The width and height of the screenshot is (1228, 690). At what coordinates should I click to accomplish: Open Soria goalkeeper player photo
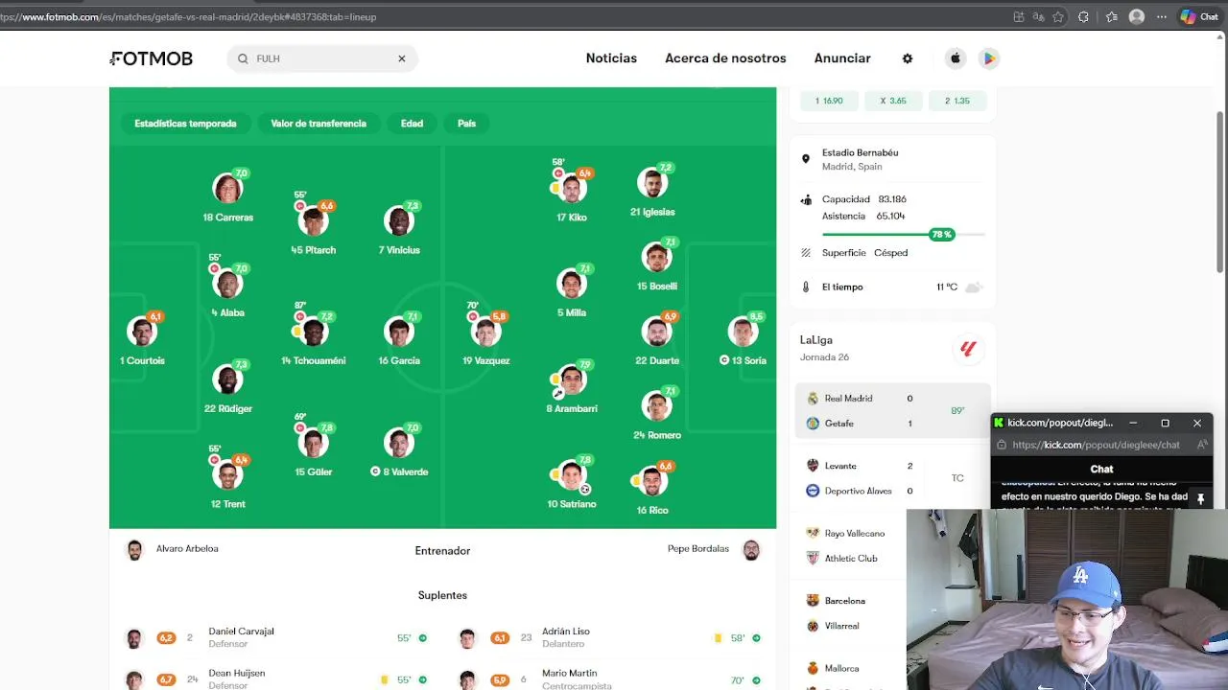point(743,332)
